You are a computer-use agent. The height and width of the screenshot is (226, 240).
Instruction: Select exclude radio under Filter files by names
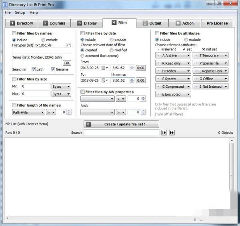pyautogui.click(x=43, y=40)
